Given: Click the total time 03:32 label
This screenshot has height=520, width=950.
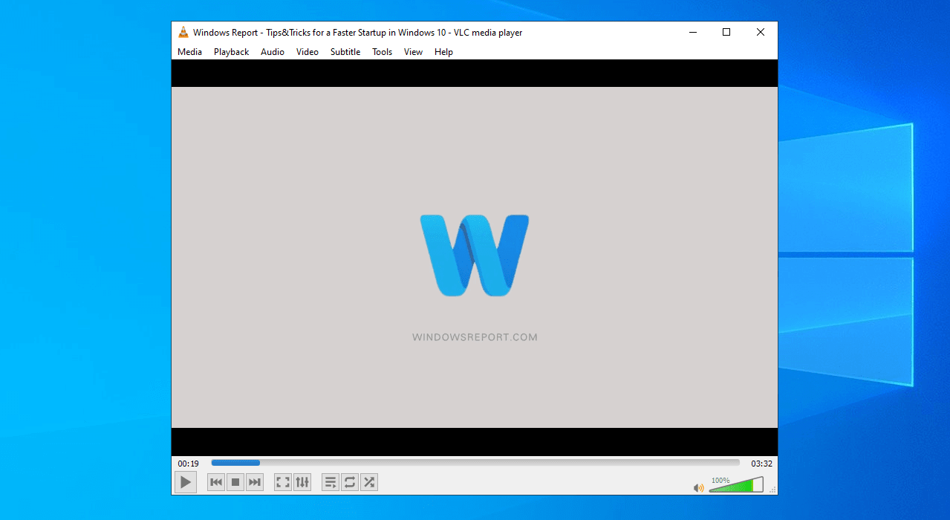Looking at the screenshot, I should coord(761,464).
